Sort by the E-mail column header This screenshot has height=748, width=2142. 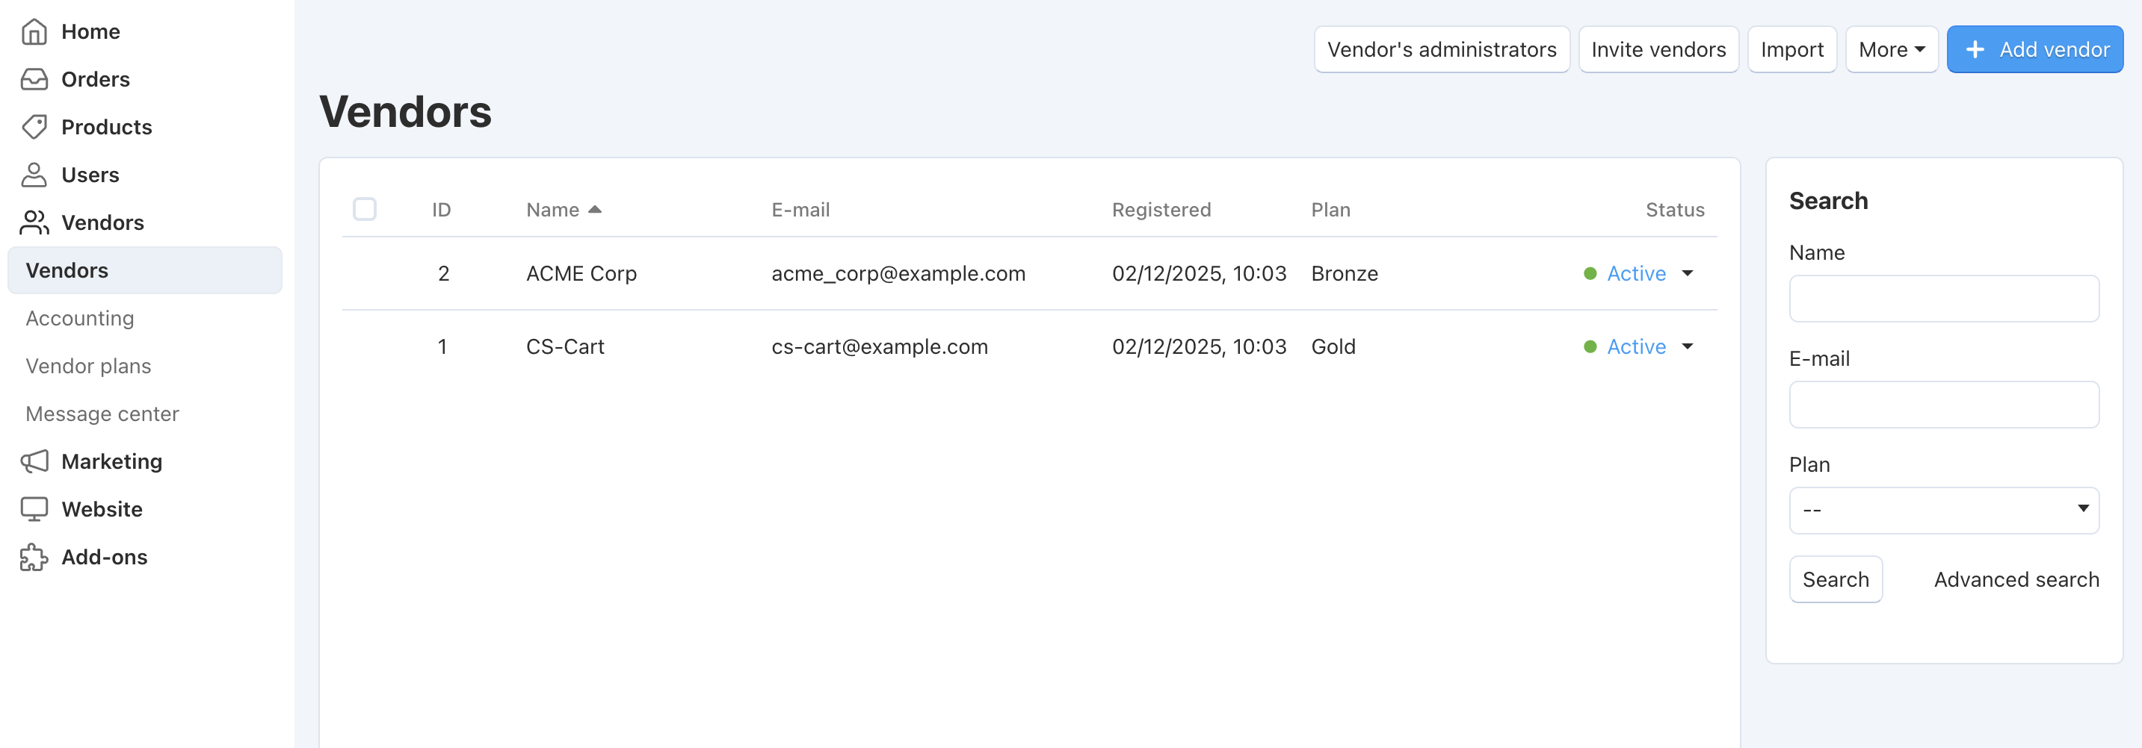[x=800, y=210]
